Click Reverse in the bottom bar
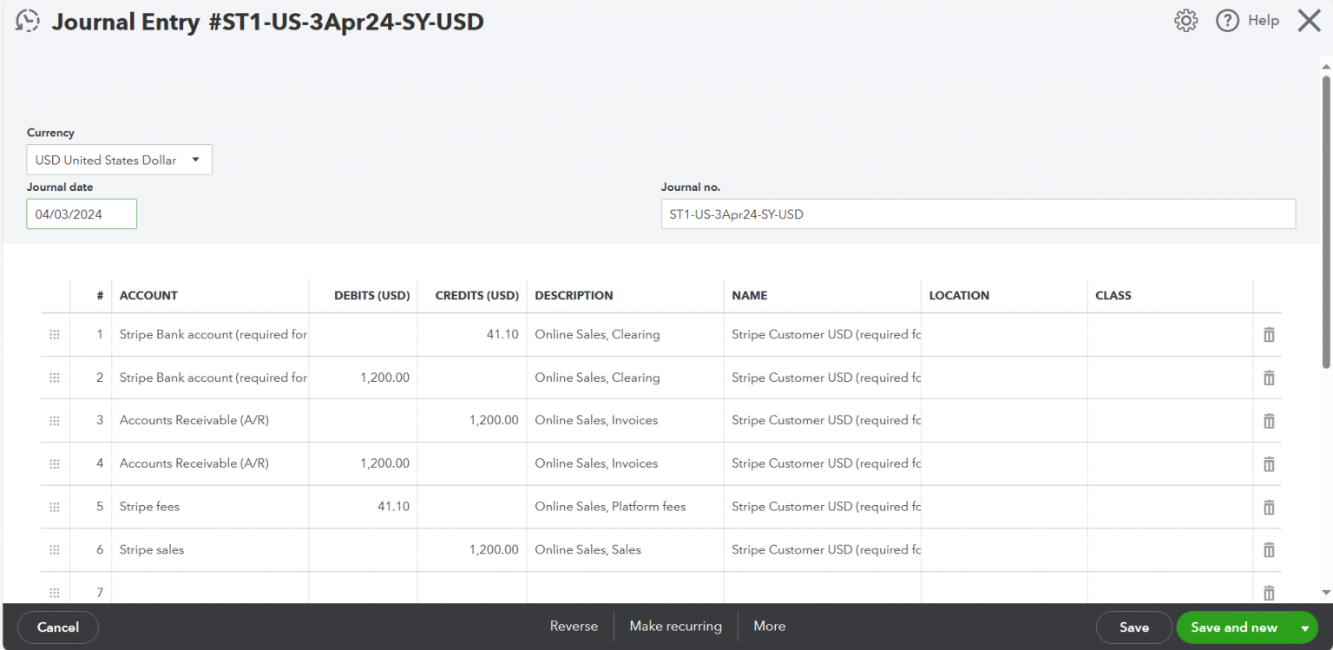 [x=574, y=627]
